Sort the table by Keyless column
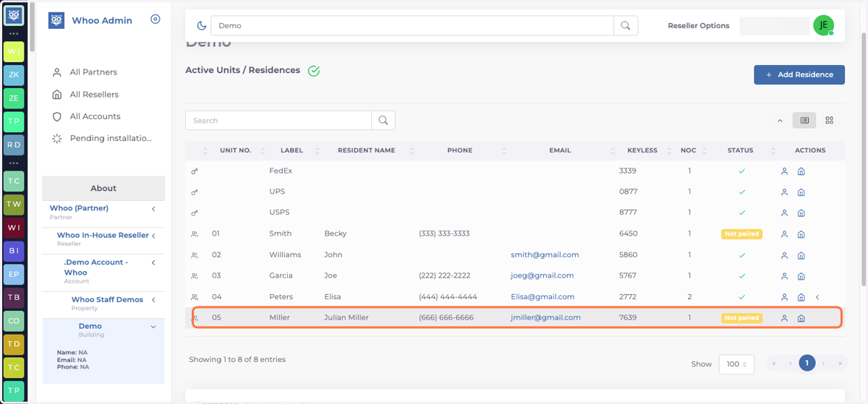Screen dimensions: 868x404 (x=642, y=150)
